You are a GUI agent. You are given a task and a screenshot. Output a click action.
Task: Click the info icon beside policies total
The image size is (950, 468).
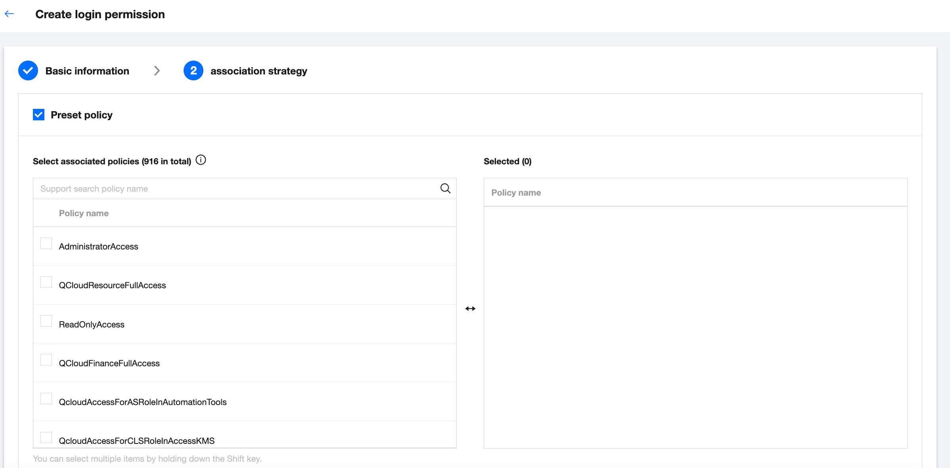click(201, 160)
